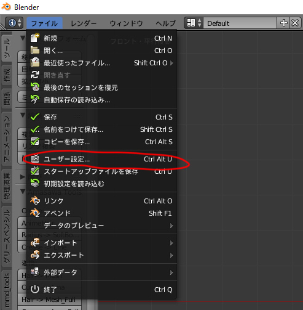Viewport: 303px width, 310px height.
Task: Click the Hair -> Mesh_Full button
Action: click(x=49, y=300)
